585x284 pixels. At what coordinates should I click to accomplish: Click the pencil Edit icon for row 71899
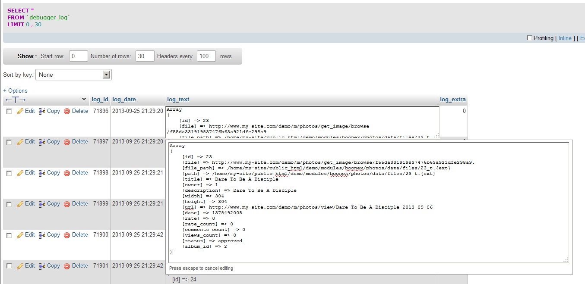tap(19, 204)
